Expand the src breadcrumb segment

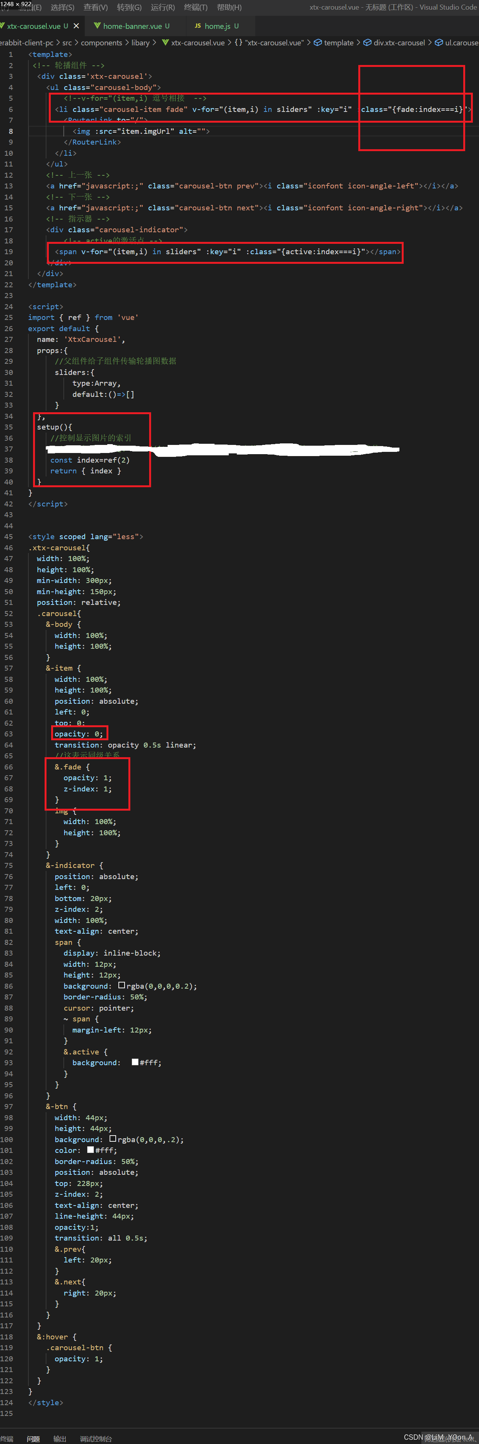67,43
